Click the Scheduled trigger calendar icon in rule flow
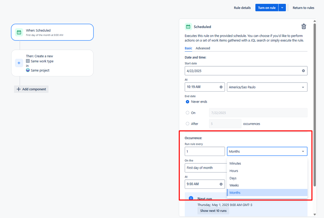Viewport: 324px width, 218px height. pyautogui.click(x=19, y=32)
